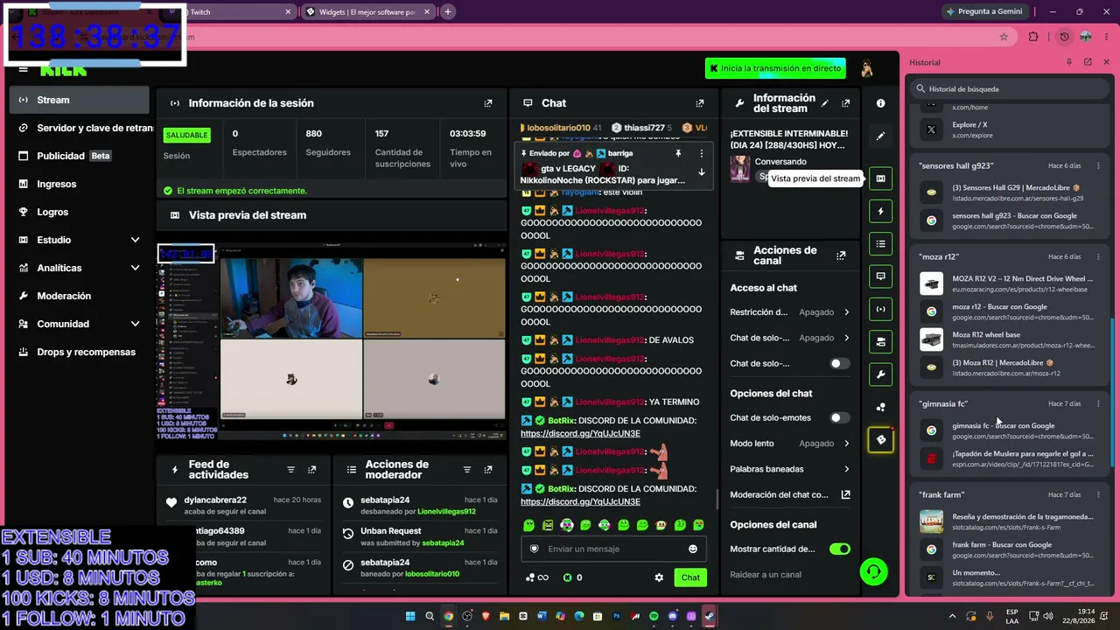This screenshot has height=630, width=1120.
Task: Pop out the Información de la sesión panel
Action: (488, 103)
